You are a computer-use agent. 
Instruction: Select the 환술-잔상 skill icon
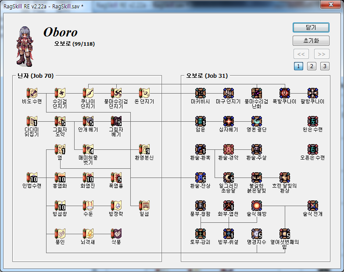201,177
